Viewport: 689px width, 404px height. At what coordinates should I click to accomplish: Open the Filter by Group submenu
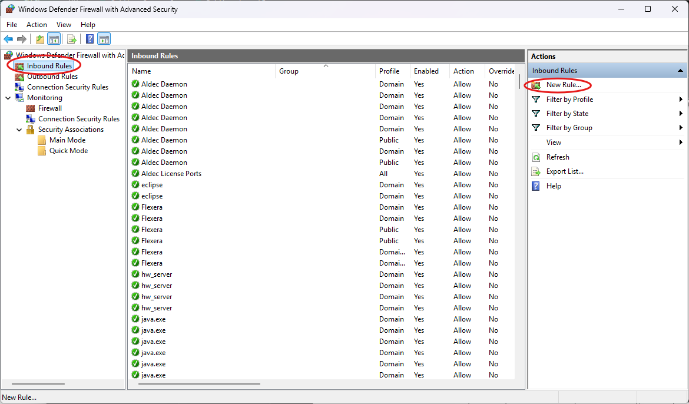[681, 128]
